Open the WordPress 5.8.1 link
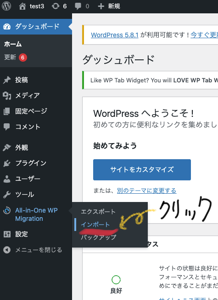 [x=115, y=35]
